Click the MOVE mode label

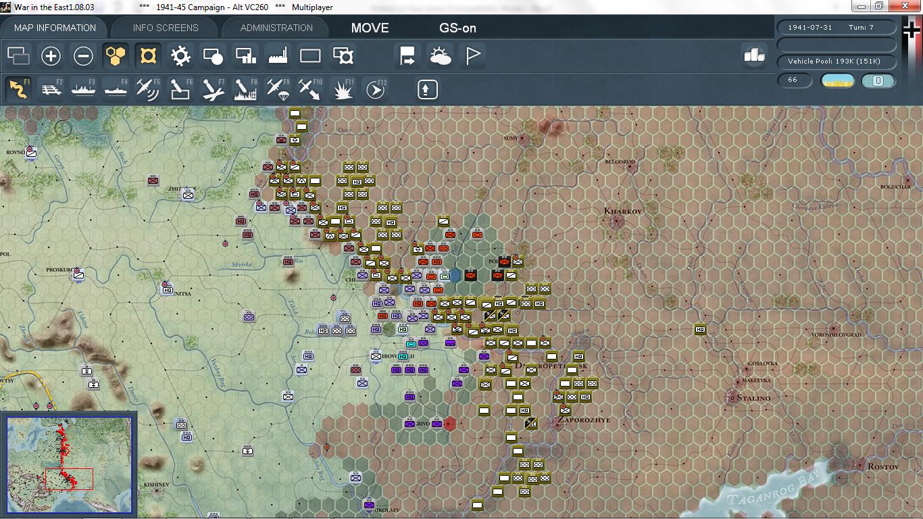370,28
